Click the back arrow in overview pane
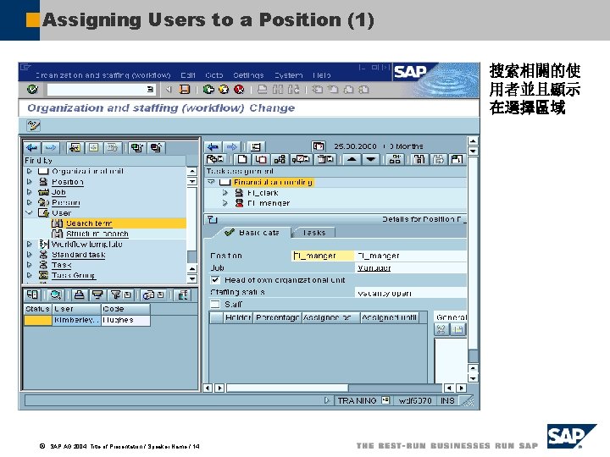 point(213,146)
